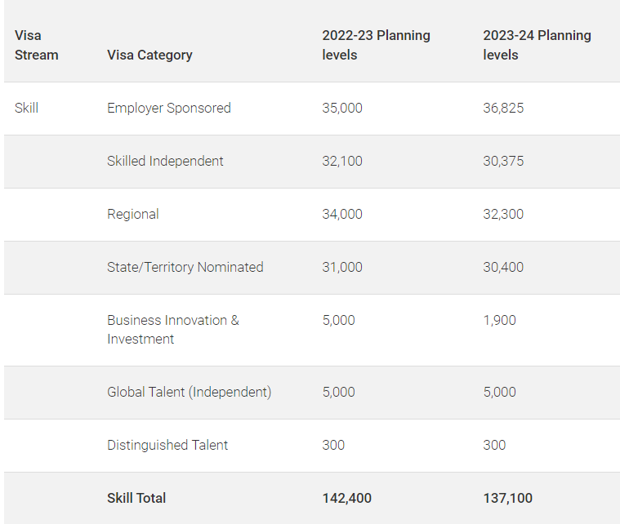Click the Skill stream cell
The height and width of the screenshot is (524, 620).
pos(27,108)
